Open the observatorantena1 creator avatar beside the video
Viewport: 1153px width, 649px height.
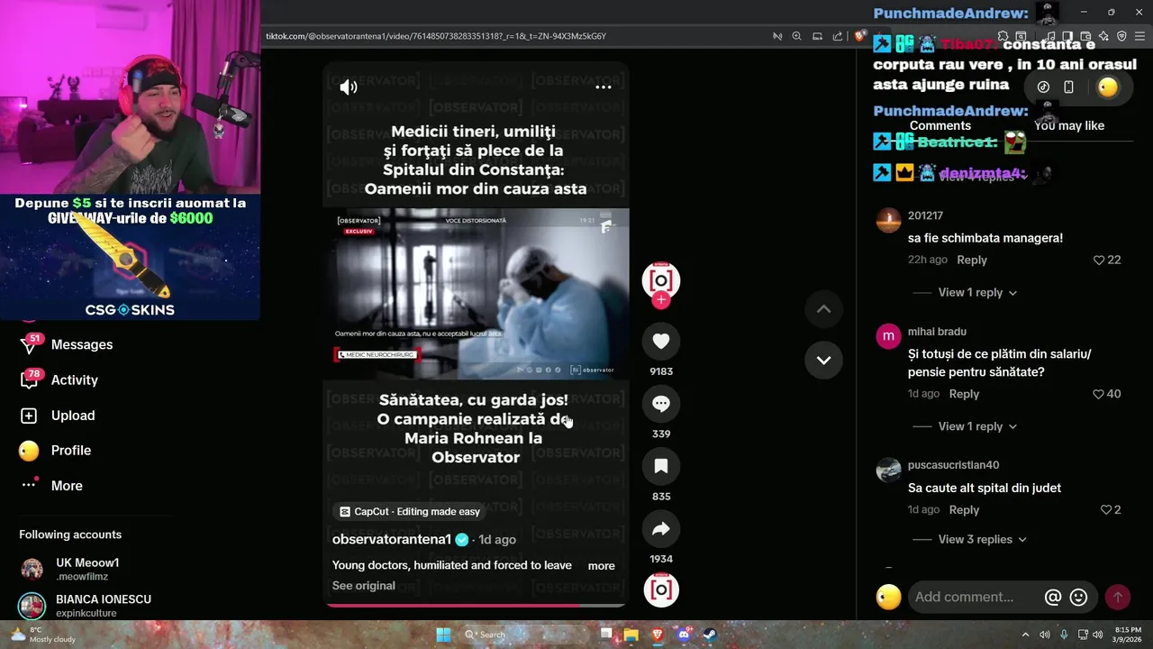660,279
